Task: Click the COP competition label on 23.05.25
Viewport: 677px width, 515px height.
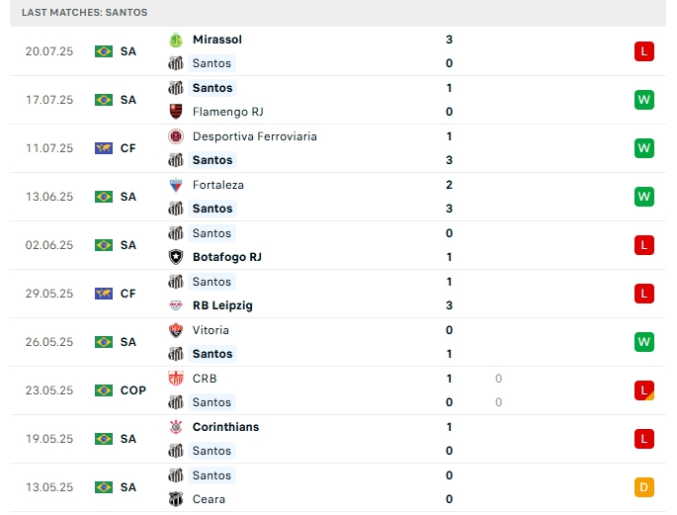Action: click(x=133, y=390)
